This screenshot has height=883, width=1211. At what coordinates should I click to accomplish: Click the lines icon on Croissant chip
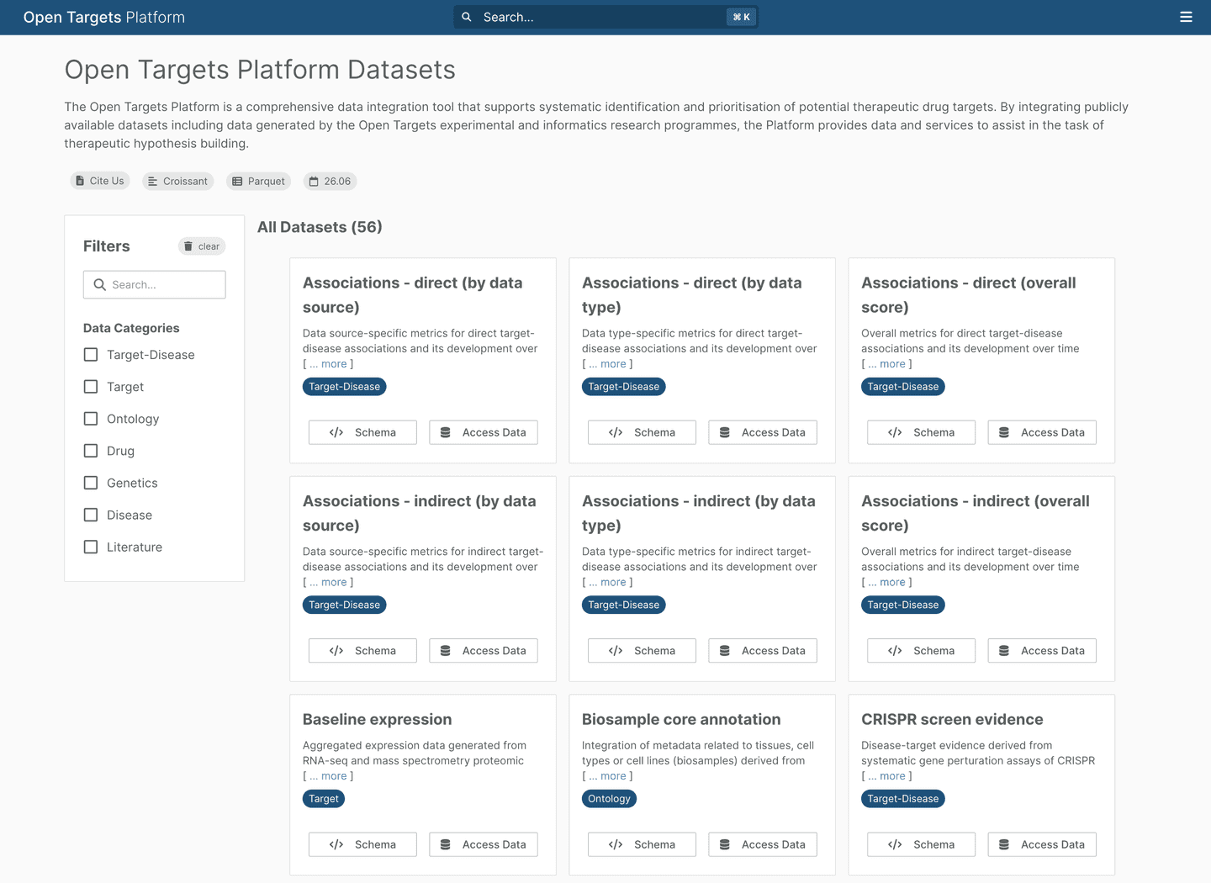[152, 182]
